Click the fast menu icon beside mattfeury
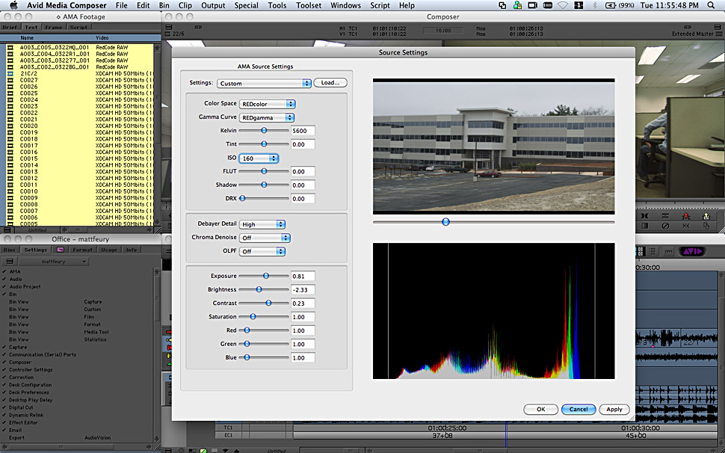Viewport: 725px width, 453px height. (x=10, y=262)
